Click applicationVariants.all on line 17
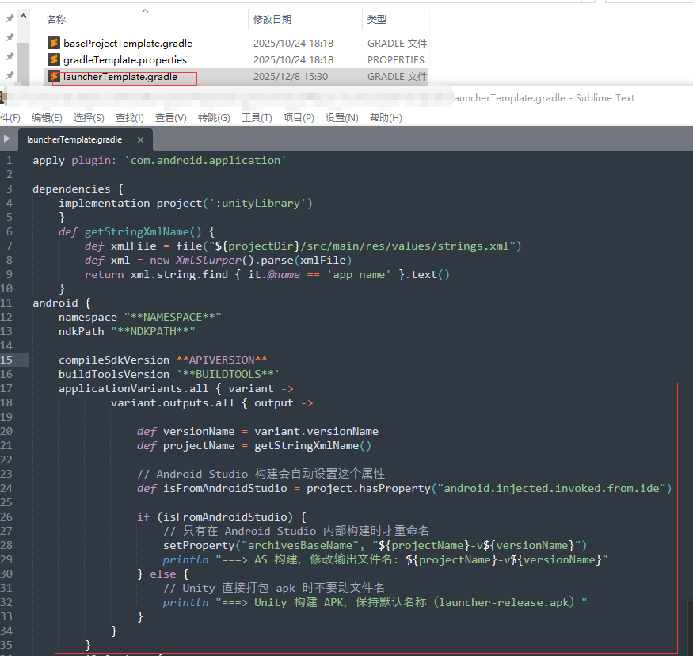693x656 pixels. point(134,388)
